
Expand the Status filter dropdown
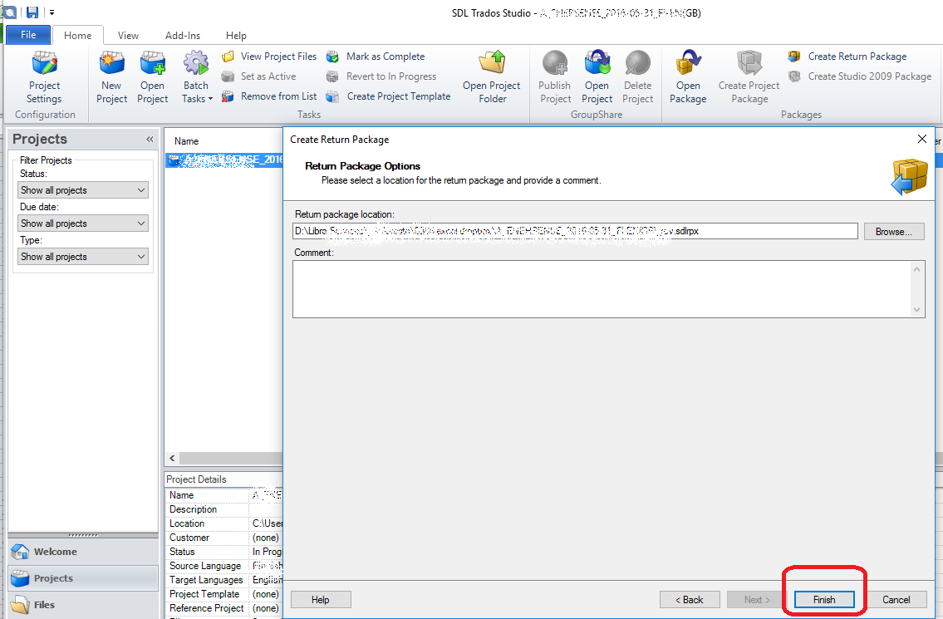click(x=83, y=190)
